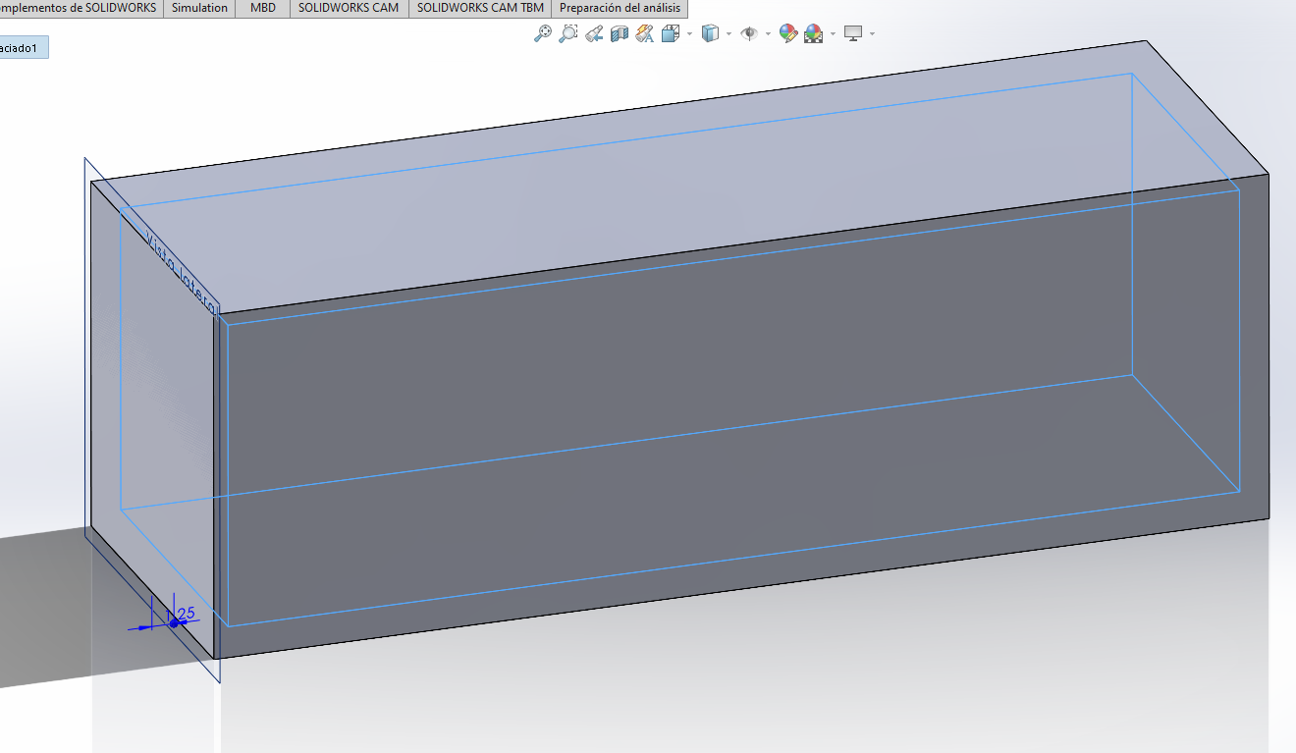Screen dimensions: 1296x753
Task: Click the Vaciado1 feature breadcrumb label
Action: click(24, 47)
